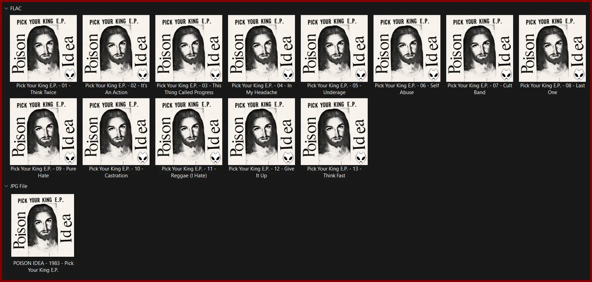Click the foobar alien badge on Cult Band
This screenshot has height=282, width=592.
506,74
